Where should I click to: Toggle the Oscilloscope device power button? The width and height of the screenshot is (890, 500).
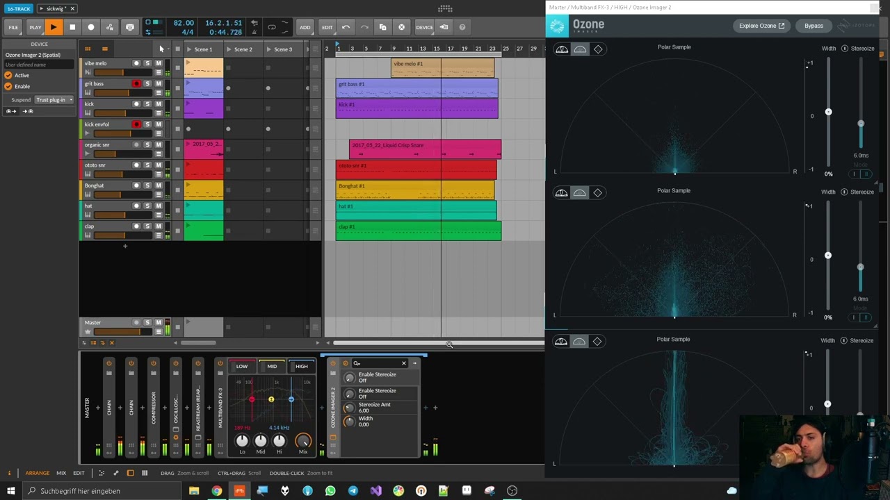click(175, 363)
